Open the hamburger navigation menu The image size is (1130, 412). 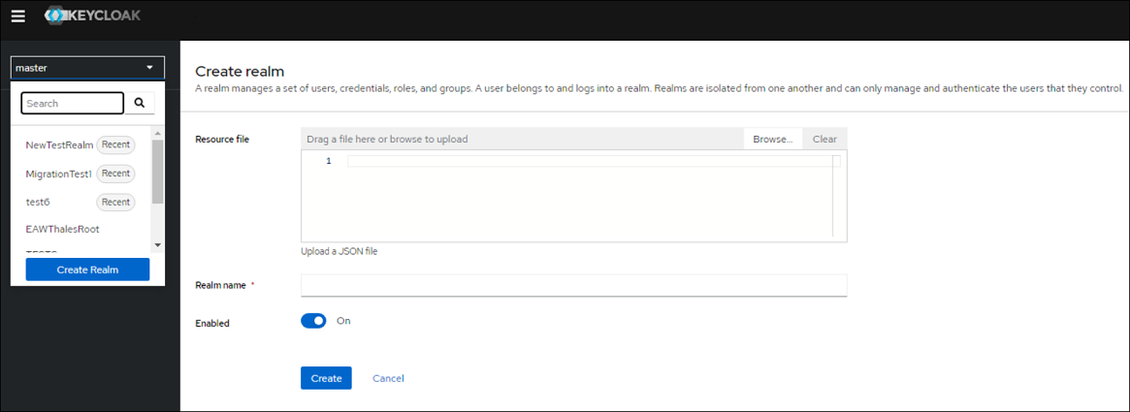pyautogui.click(x=17, y=17)
